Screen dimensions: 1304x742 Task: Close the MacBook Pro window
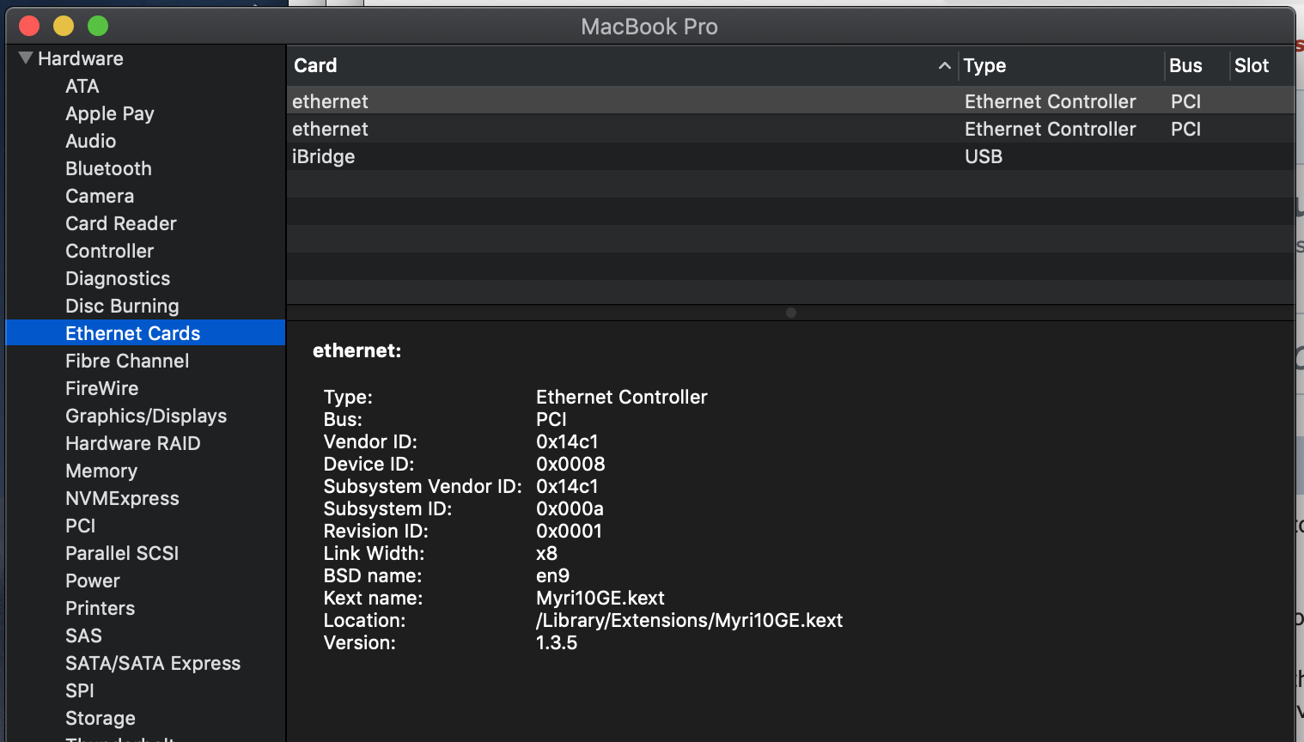(x=29, y=26)
